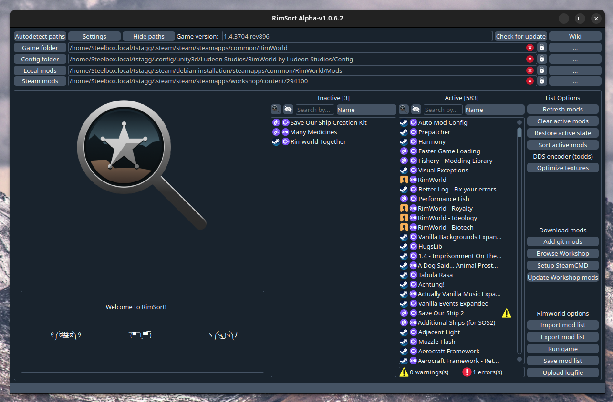The image size is (613, 402).
Task: Click the red errors icon in status row
Action: 467,372
